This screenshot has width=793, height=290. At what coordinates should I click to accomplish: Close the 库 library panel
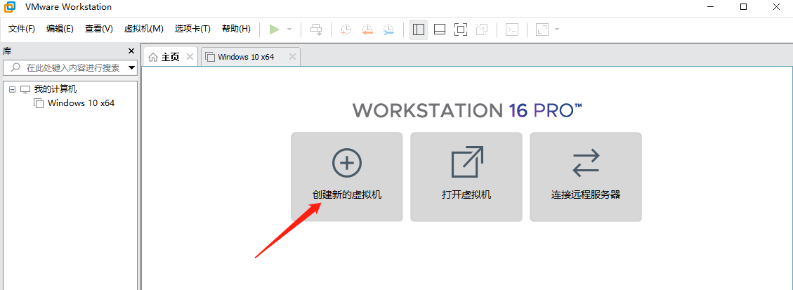coord(131,51)
